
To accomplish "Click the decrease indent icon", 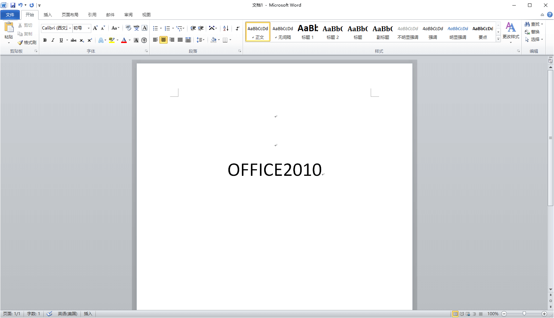I will 193,28.
